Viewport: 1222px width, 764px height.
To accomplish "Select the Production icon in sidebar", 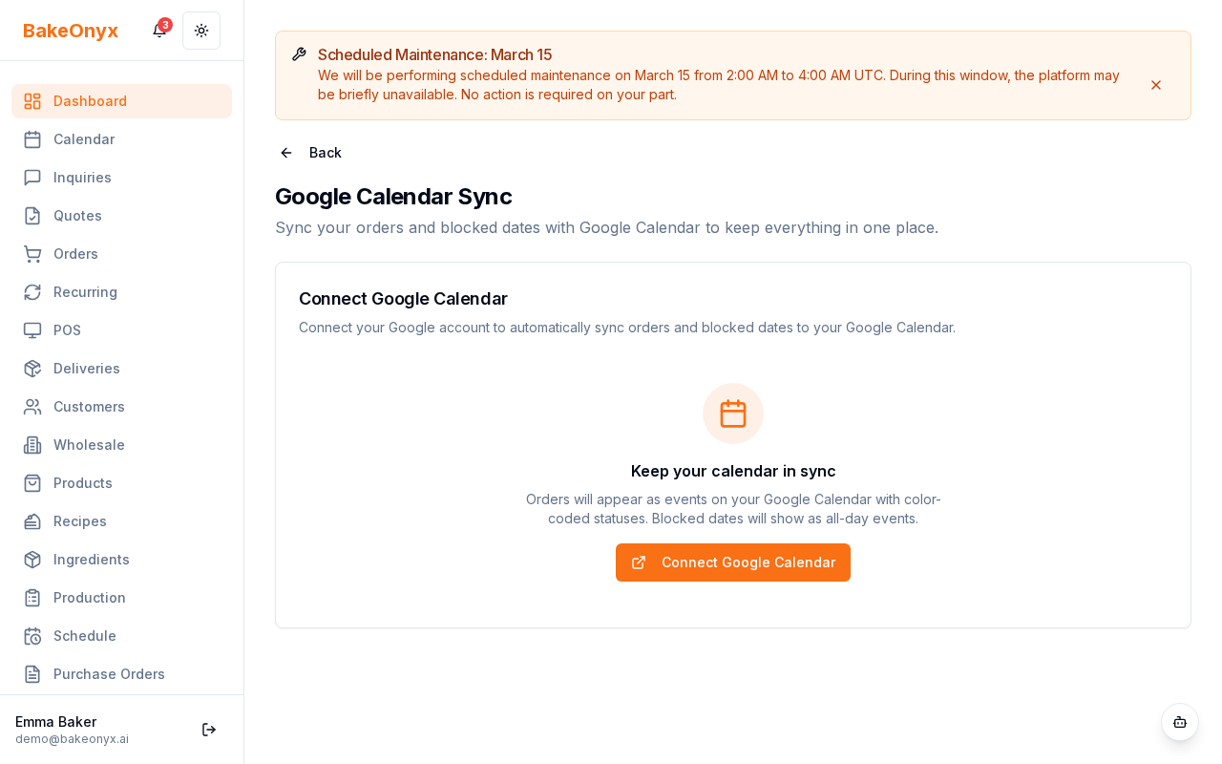I will click(32, 598).
